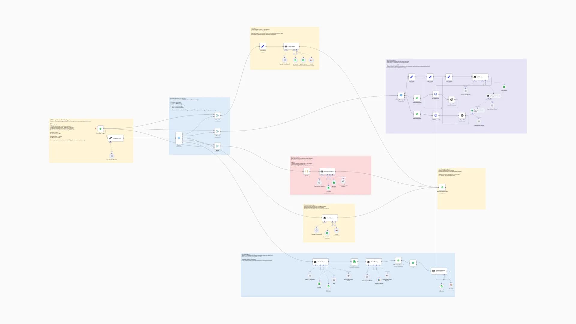Select the WhatsApp Trigger node
The image size is (576, 324).
(x=100, y=129)
